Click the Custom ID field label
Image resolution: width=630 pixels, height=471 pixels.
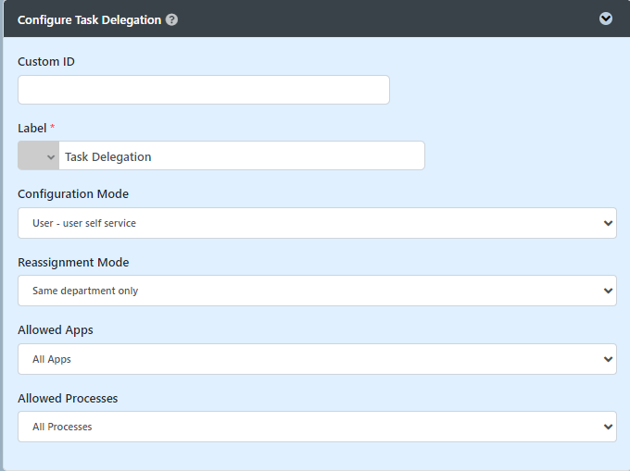[46, 62]
